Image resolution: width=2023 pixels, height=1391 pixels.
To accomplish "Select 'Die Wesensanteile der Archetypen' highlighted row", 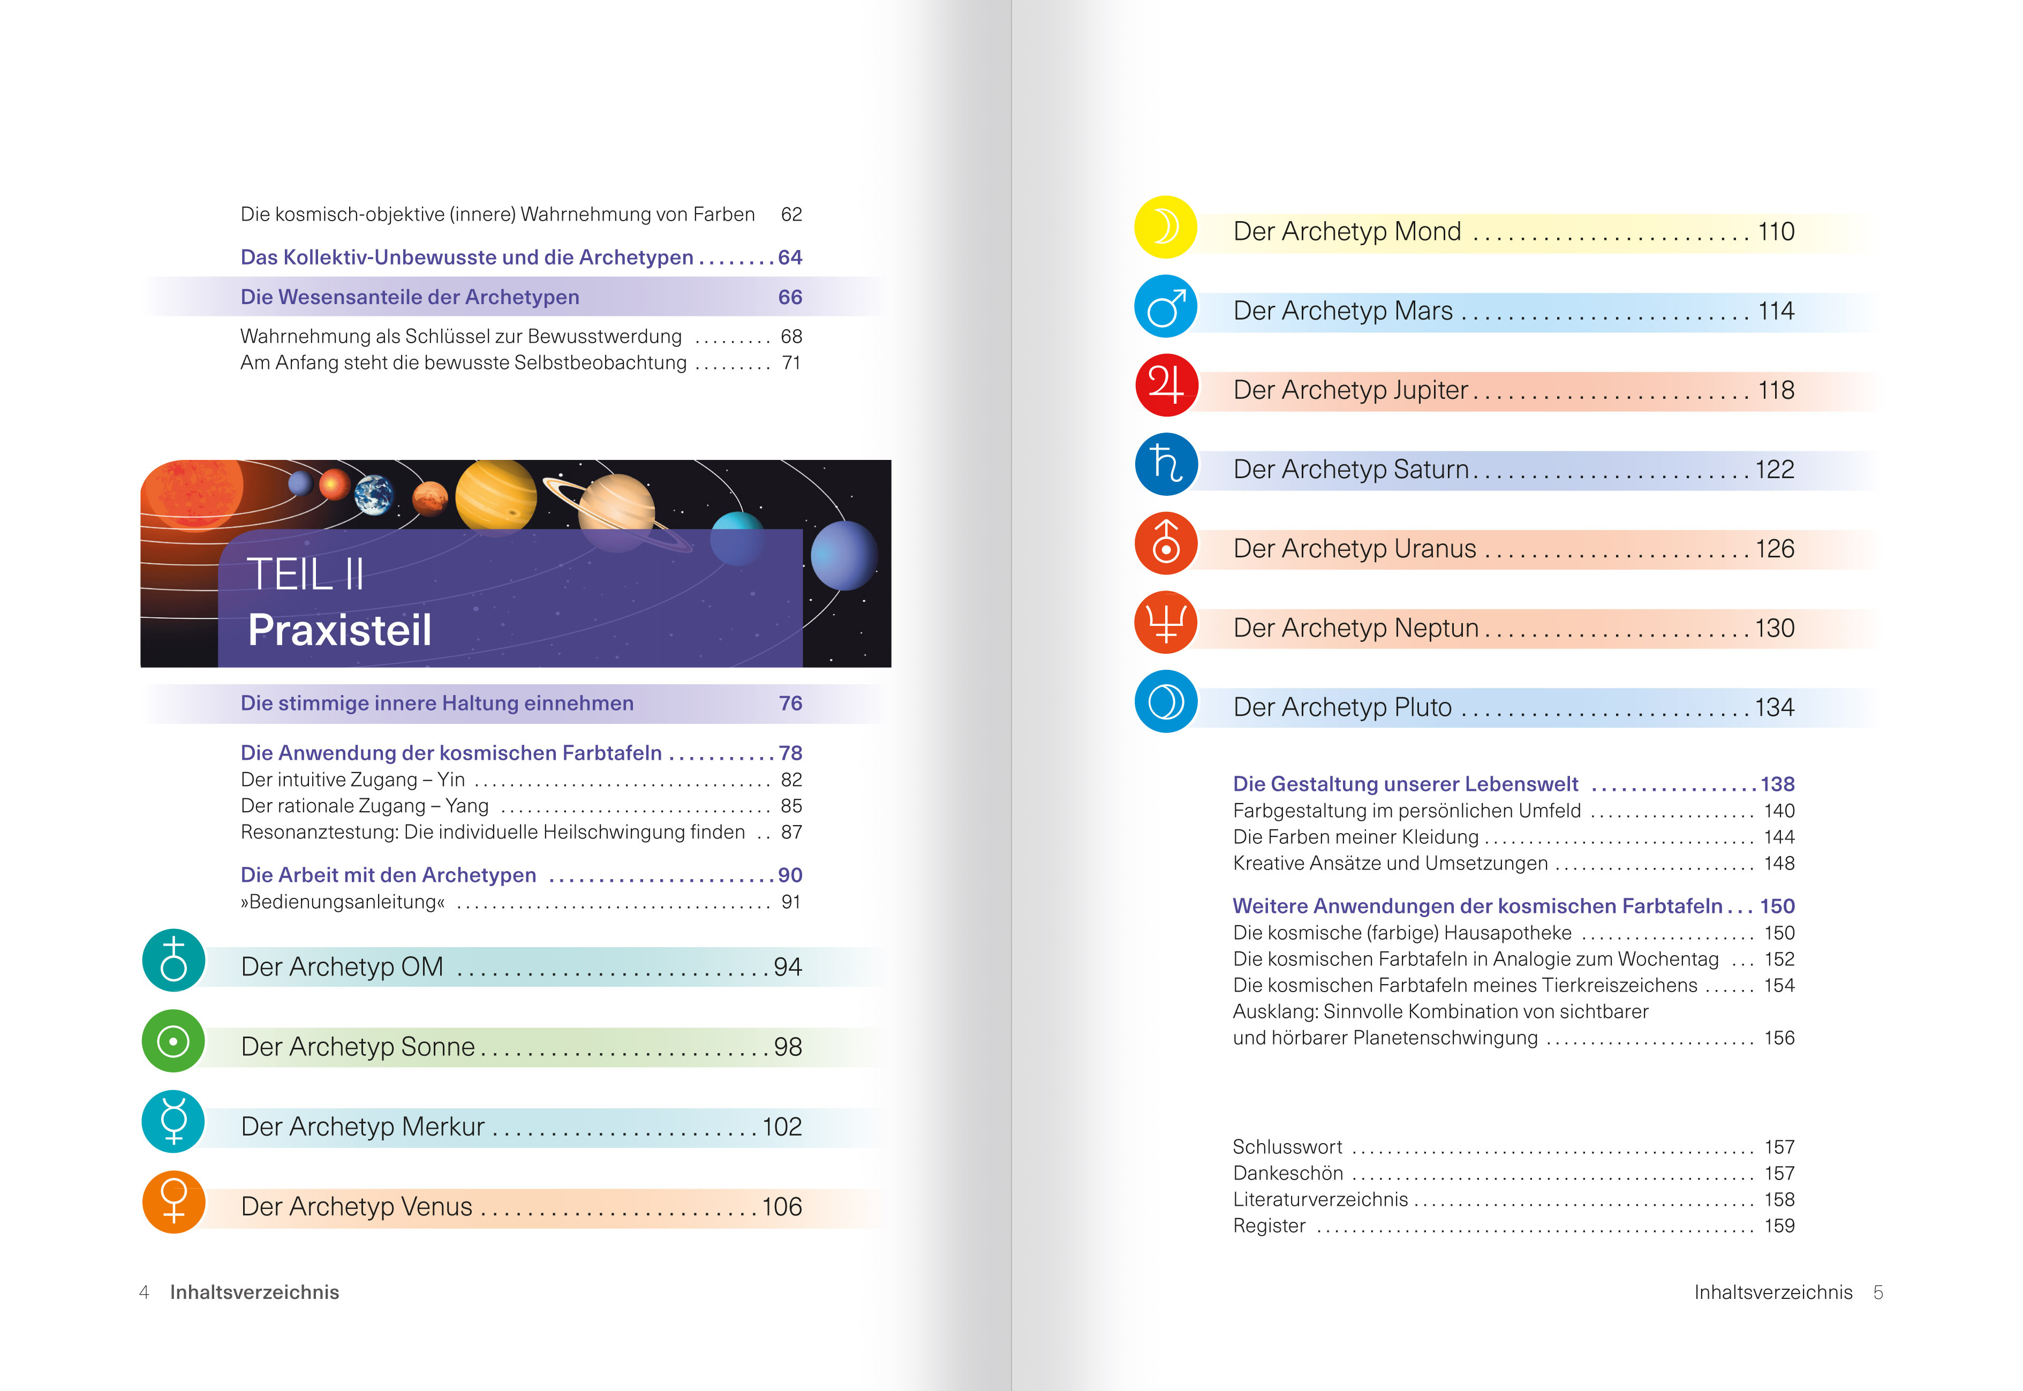I will click(410, 297).
